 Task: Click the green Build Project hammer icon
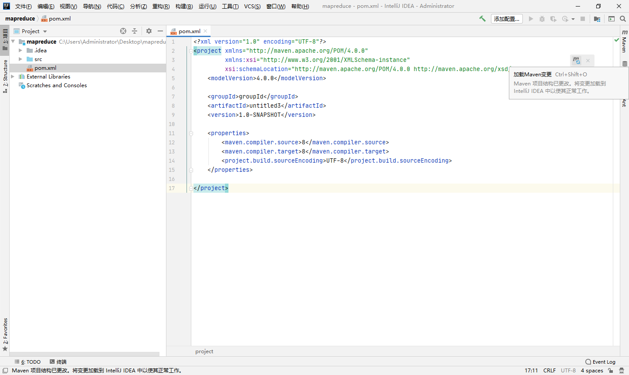[482, 19]
